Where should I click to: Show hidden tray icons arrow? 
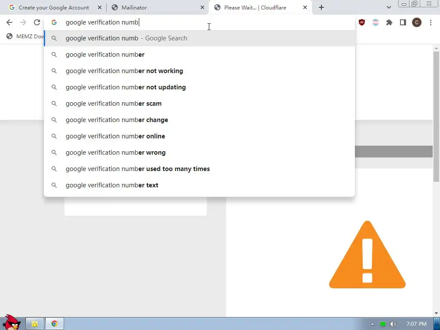(372, 324)
